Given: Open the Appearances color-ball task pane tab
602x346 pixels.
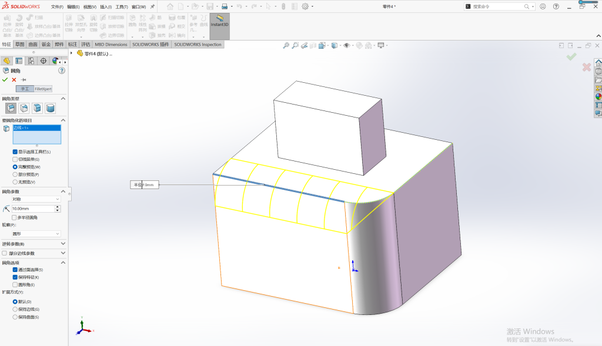Looking at the screenshot, I should pyautogui.click(x=598, y=97).
